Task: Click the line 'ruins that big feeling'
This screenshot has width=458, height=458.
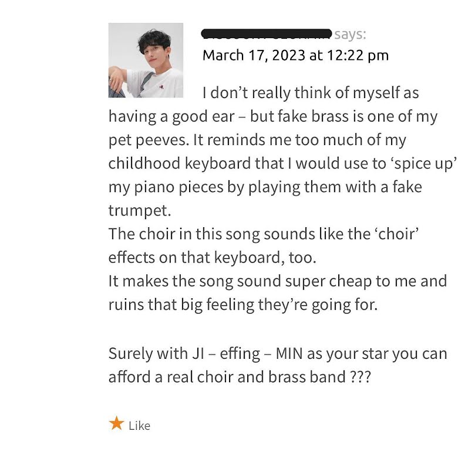Action: 243,304
